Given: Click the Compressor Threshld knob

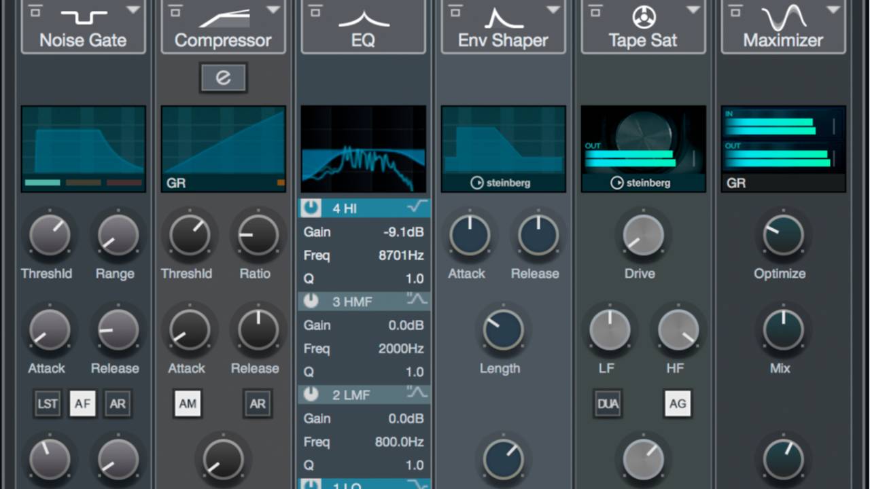Looking at the screenshot, I should tap(190, 235).
